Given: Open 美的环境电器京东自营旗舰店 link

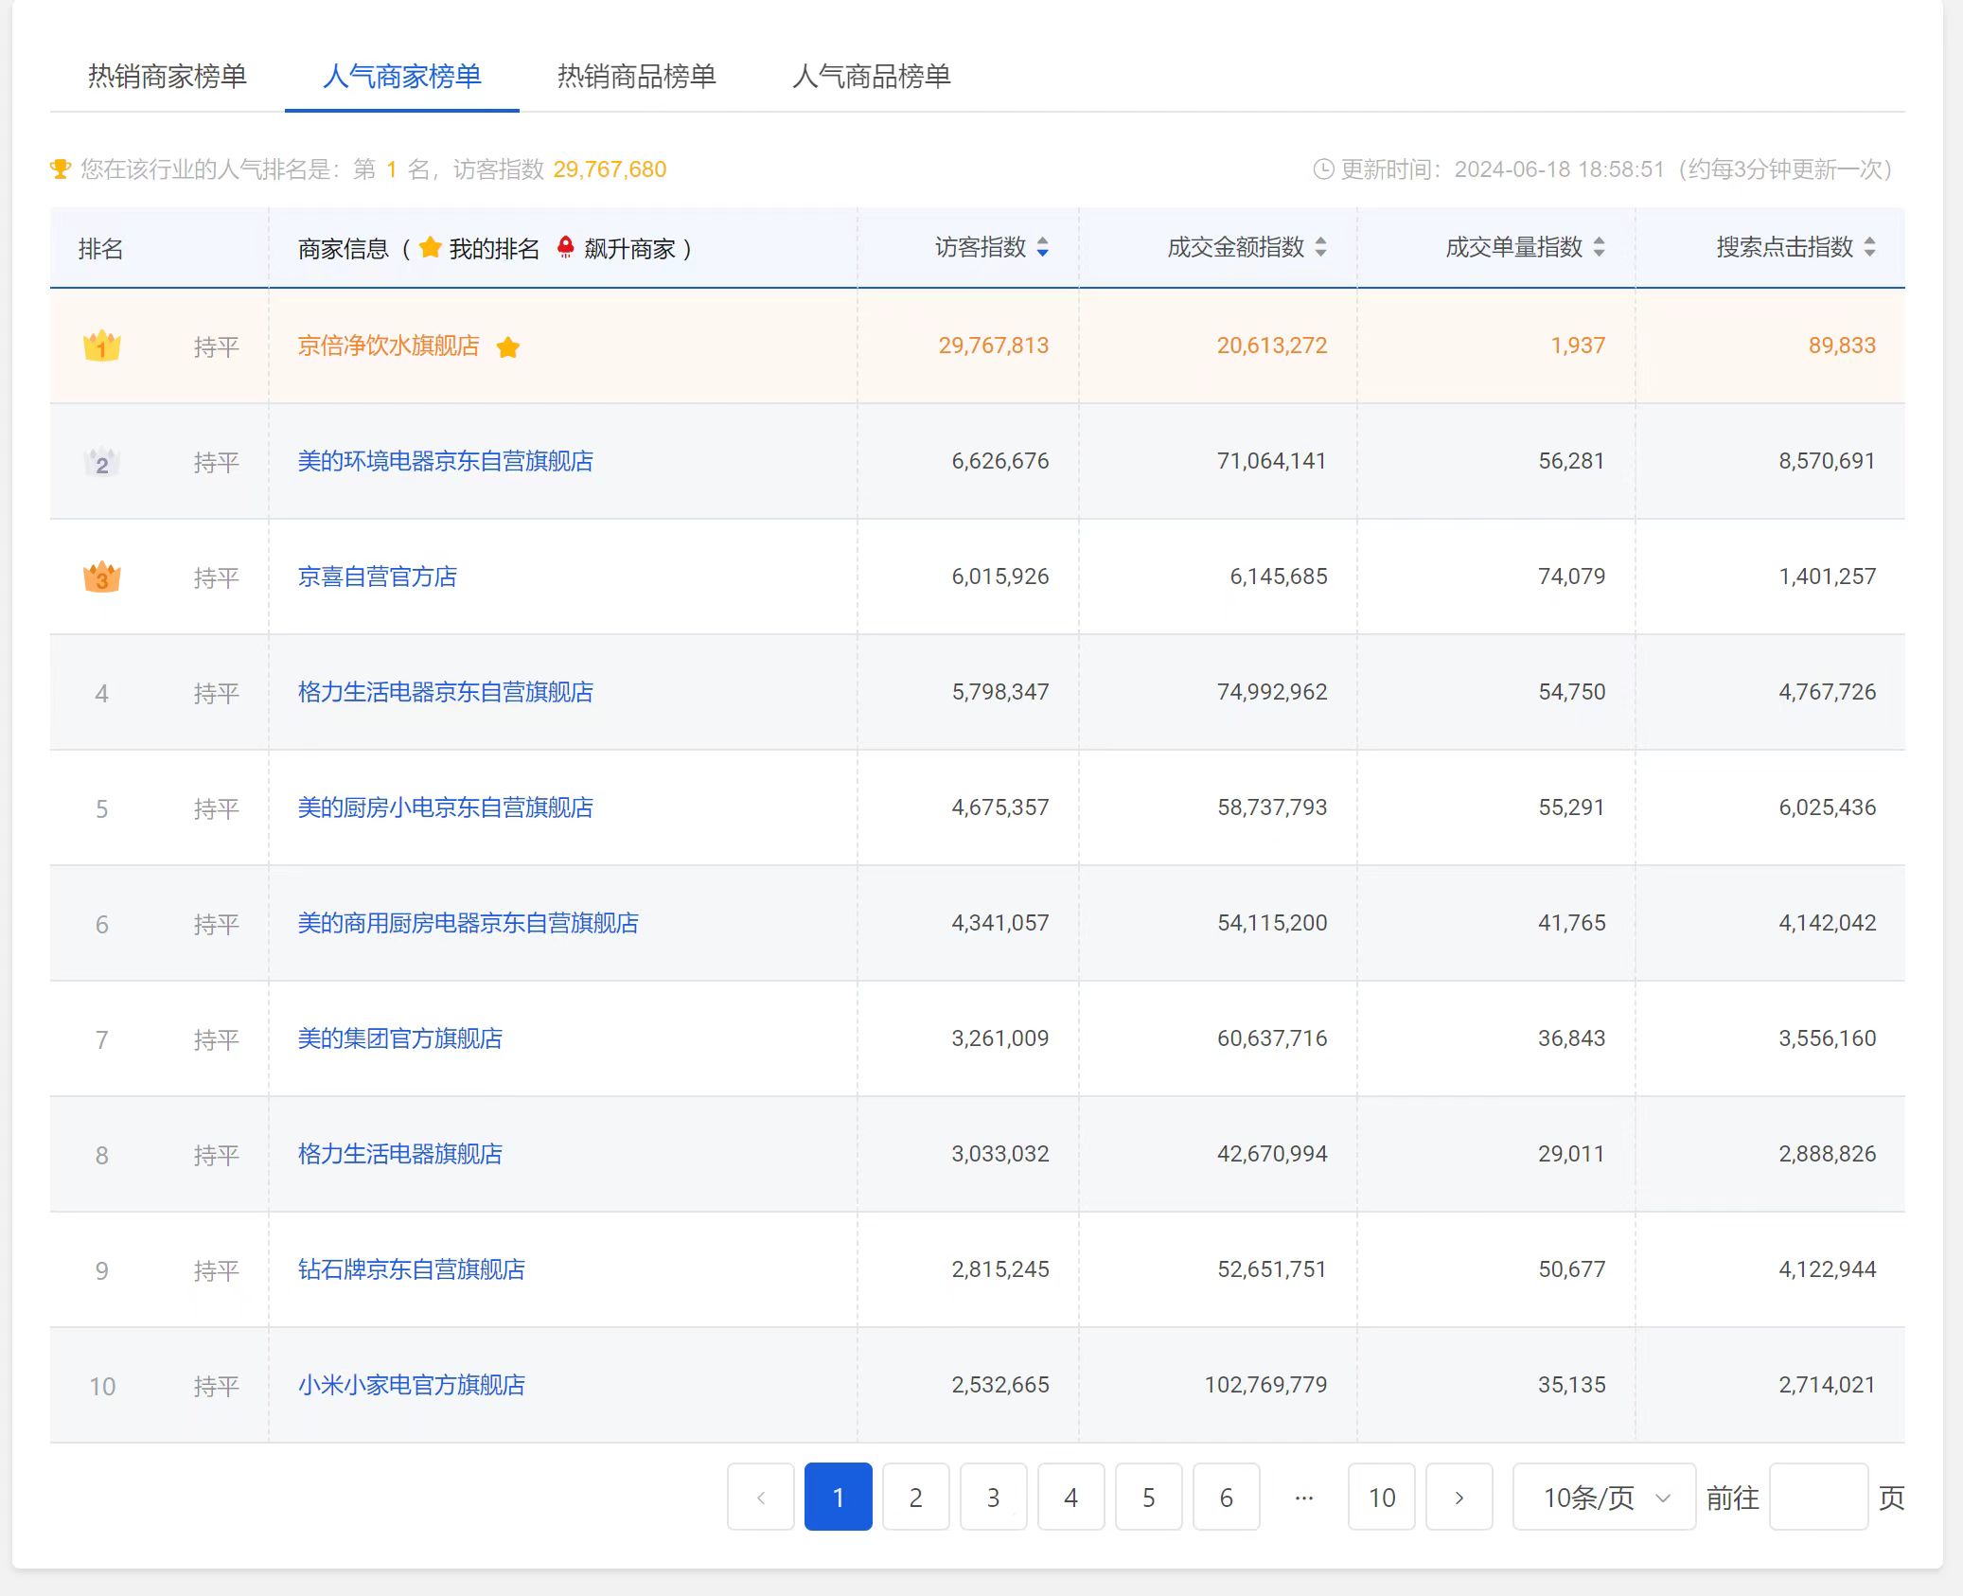Looking at the screenshot, I should (446, 461).
